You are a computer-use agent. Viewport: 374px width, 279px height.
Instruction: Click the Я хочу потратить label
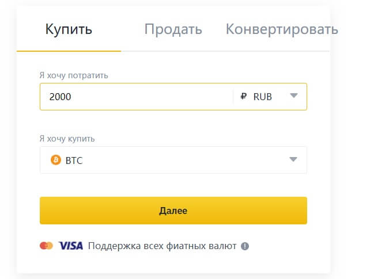click(x=74, y=75)
